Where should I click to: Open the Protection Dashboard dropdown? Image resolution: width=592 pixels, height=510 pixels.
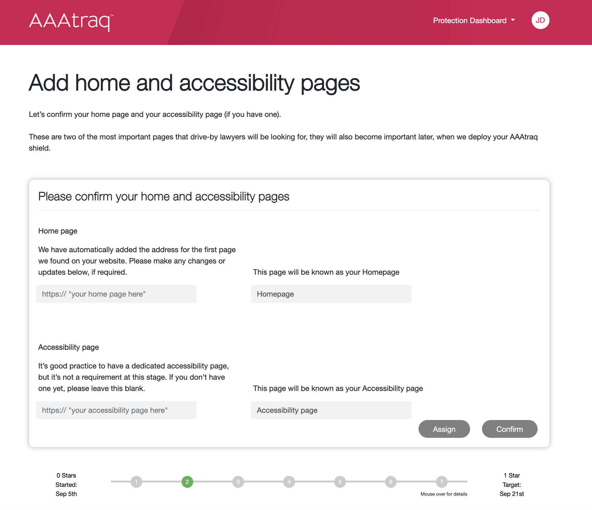pyautogui.click(x=469, y=20)
